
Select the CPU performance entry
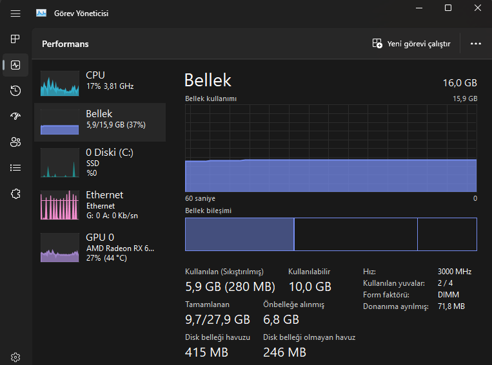(x=100, y=80)
